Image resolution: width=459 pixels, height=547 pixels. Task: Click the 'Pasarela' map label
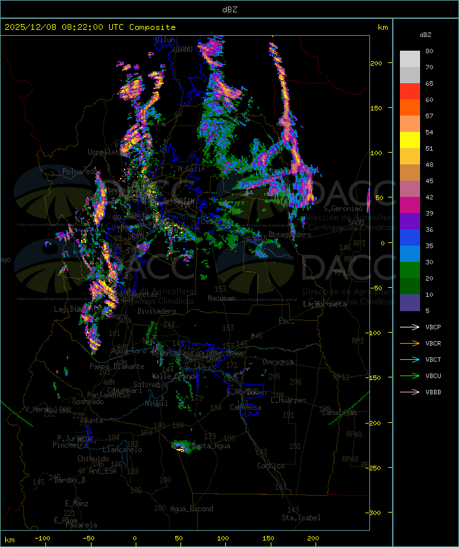pos(81,525)
